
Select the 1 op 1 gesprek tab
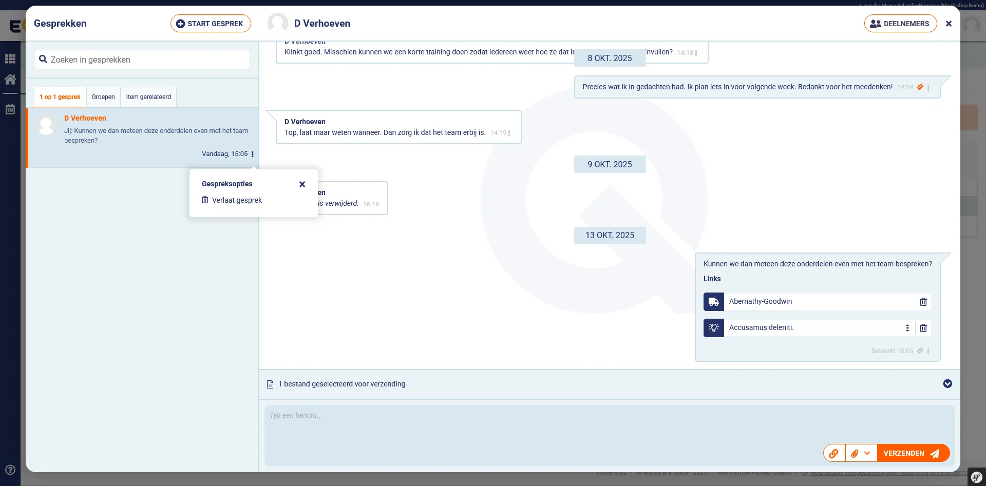pyautogui.click(x=60, y=97)
